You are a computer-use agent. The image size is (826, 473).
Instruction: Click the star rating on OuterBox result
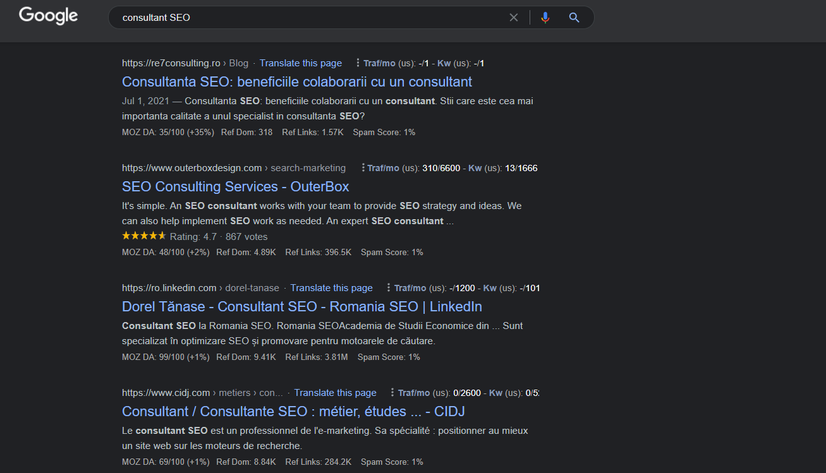[x=144, y=236]
